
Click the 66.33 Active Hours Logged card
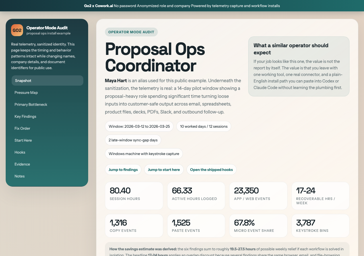tap(196, 196)
